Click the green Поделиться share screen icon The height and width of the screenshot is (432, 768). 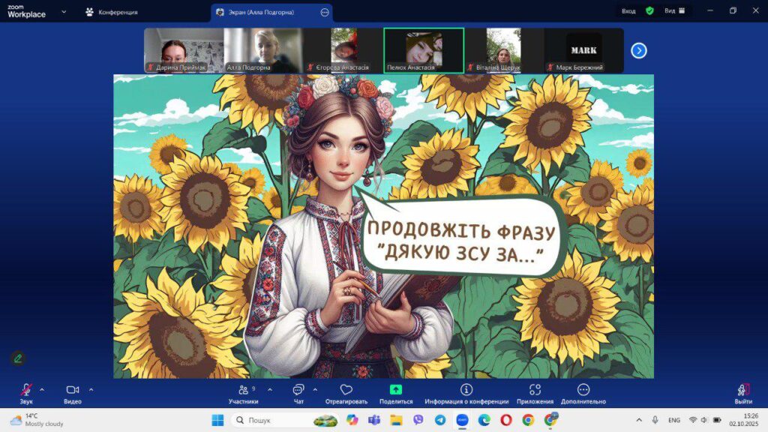click(396, 390)
